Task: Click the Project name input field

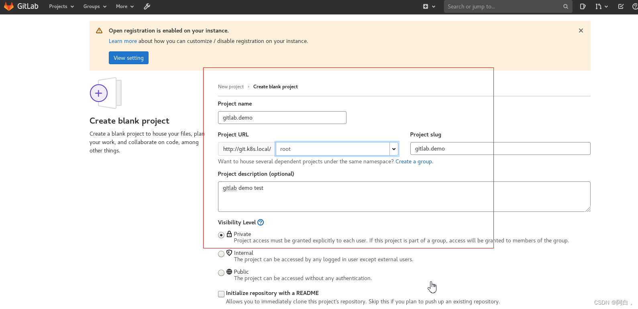Action: click(x=282, y=118)
